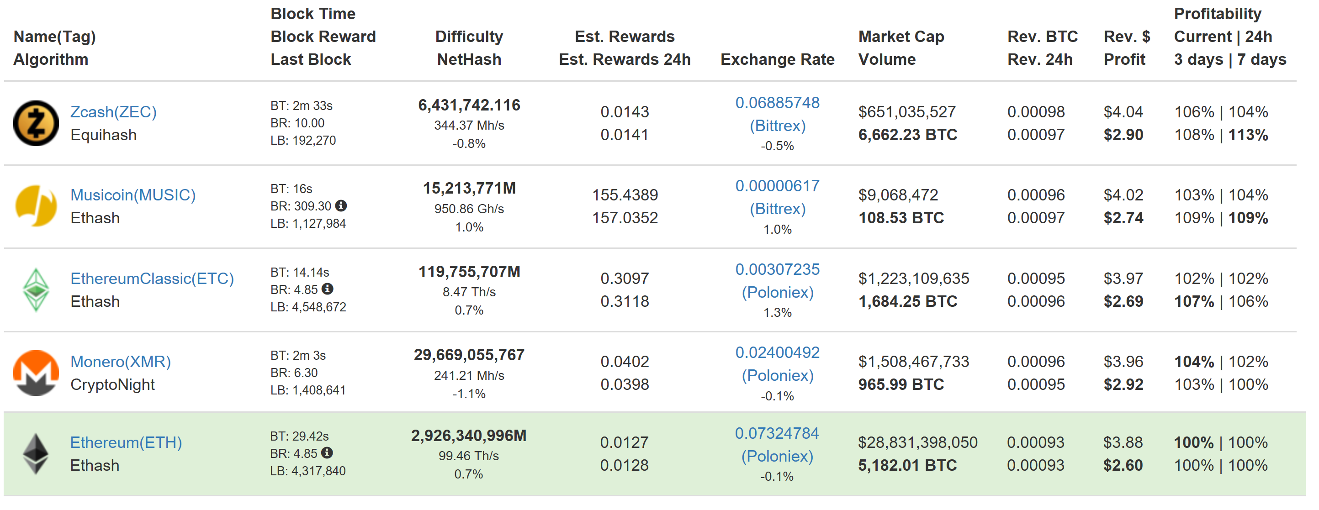
Task: Click Zcash exchange rate 0.06885748 link
Action: tap(777, 103)
